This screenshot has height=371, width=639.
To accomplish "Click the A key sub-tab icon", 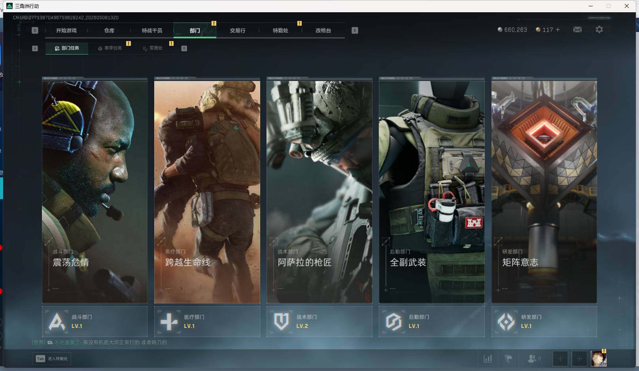I will click(x=35, y=48).
